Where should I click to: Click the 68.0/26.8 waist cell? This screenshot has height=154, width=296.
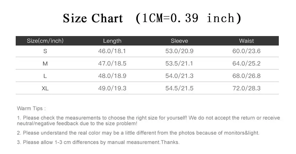[x=246, y=76]
